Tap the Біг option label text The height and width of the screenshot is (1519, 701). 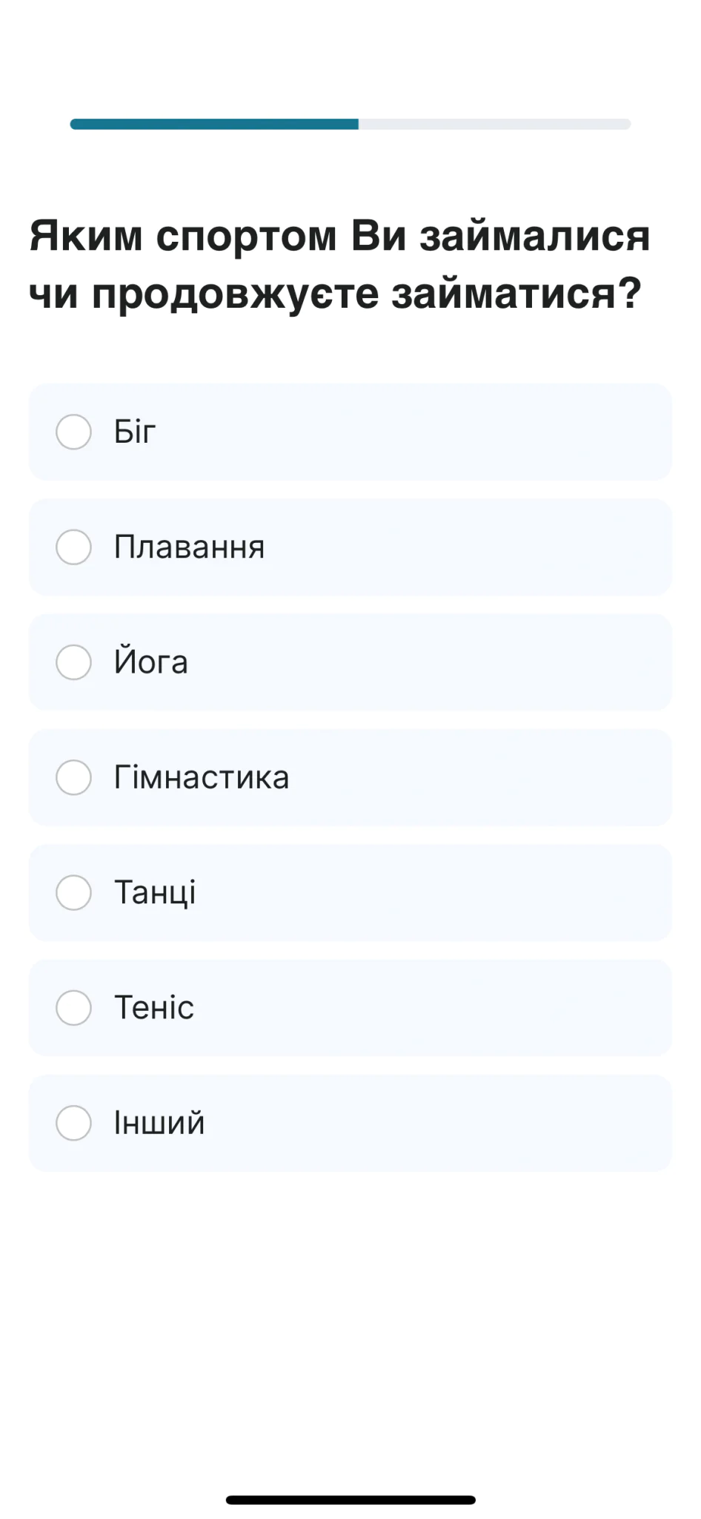[135, 432]
